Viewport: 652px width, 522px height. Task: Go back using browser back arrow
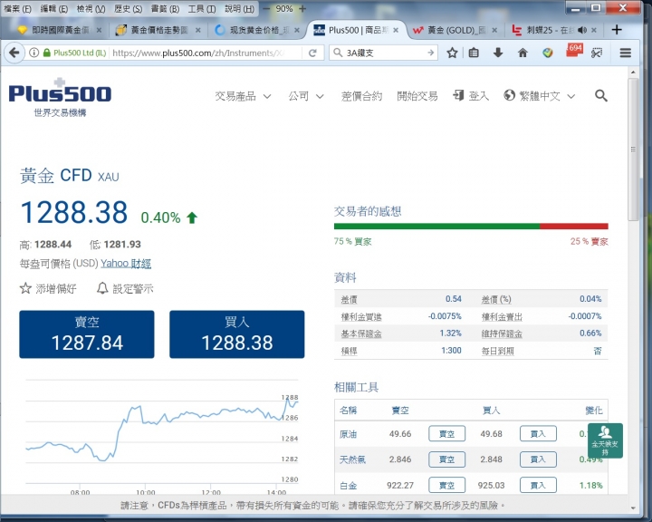pyautogui.click(x=14, y=53)
